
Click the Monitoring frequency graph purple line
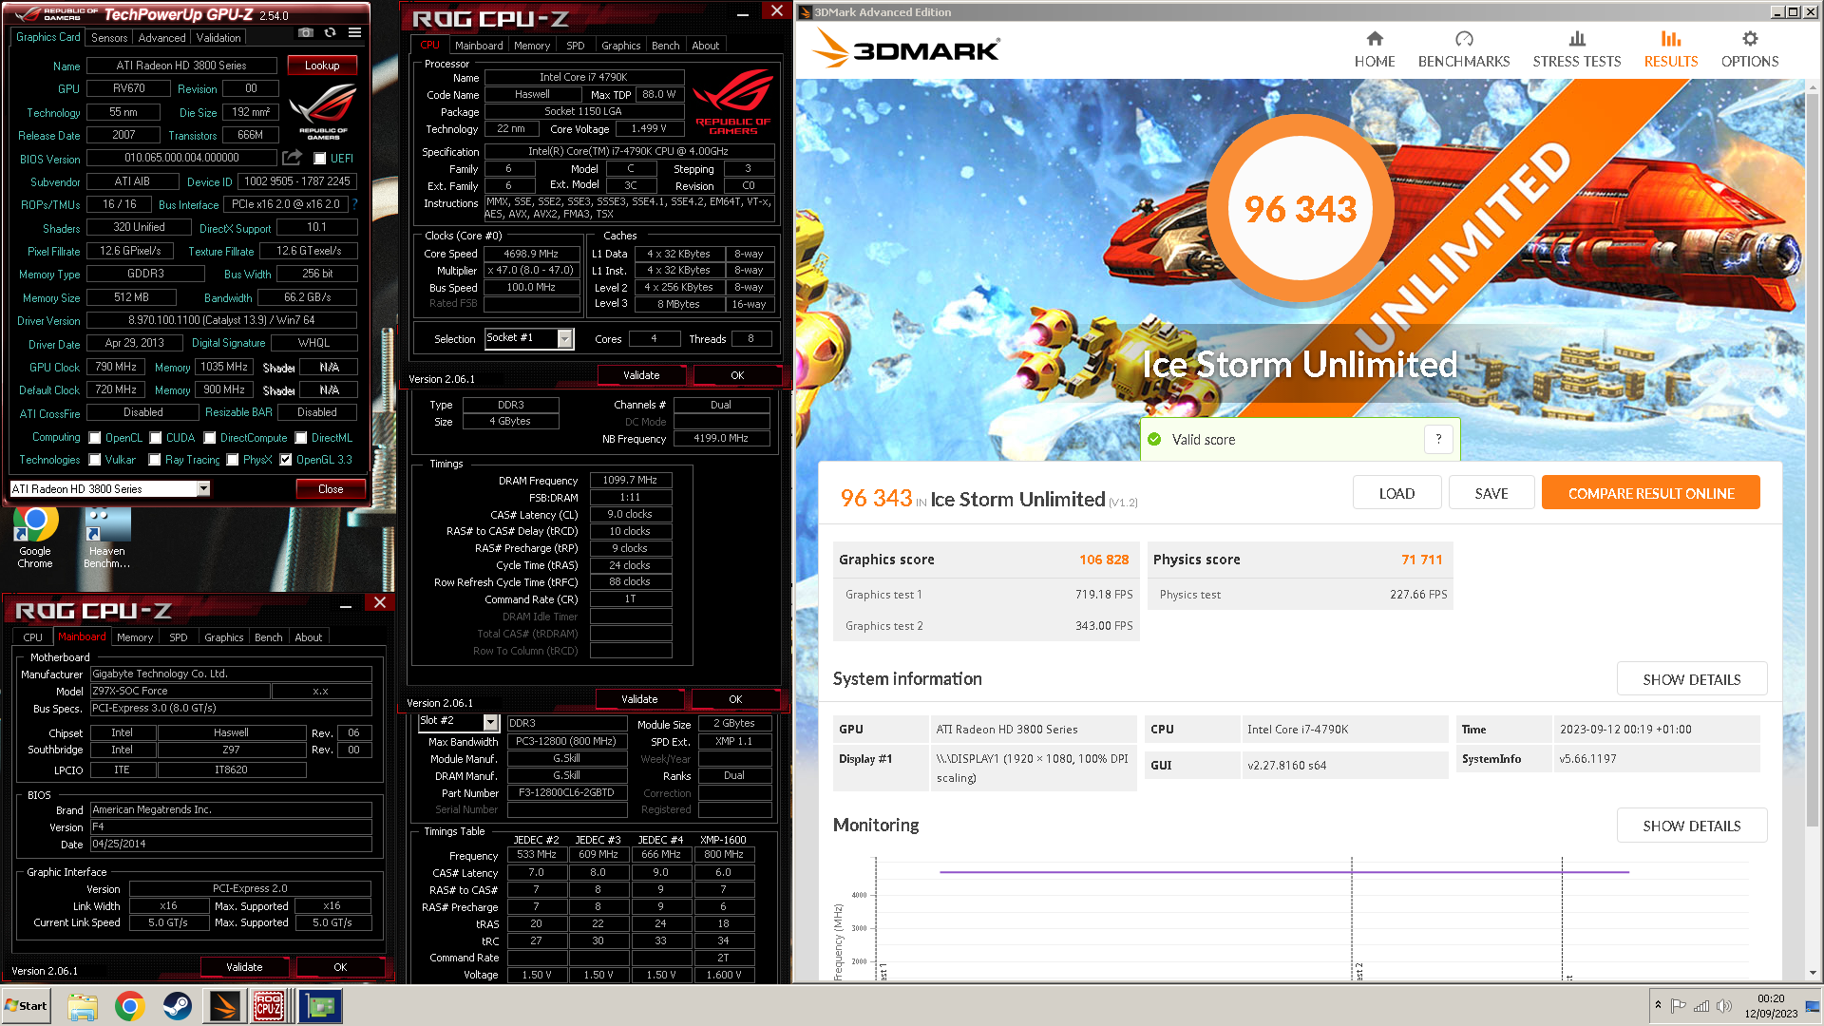pyautogui.click(x=1282, y=871)
